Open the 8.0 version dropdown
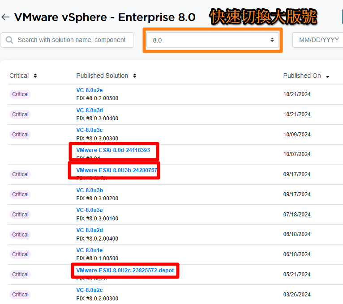 pos(212,40)
